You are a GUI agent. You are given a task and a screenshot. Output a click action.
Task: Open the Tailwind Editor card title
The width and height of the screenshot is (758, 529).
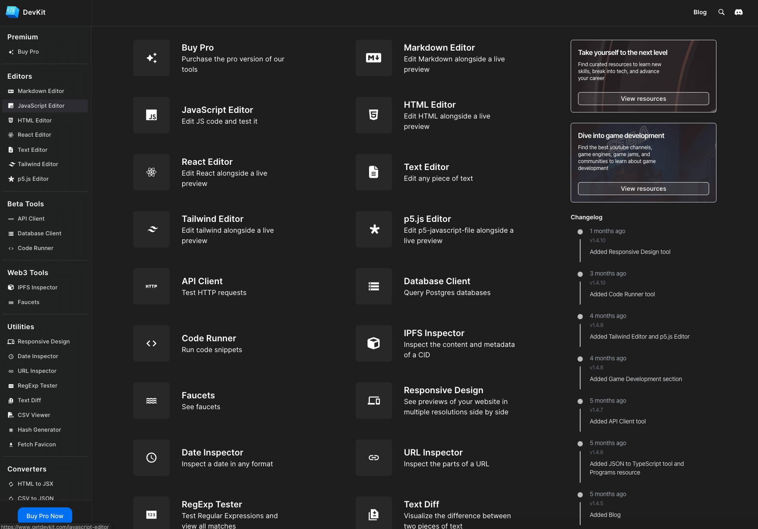point(212,219)
